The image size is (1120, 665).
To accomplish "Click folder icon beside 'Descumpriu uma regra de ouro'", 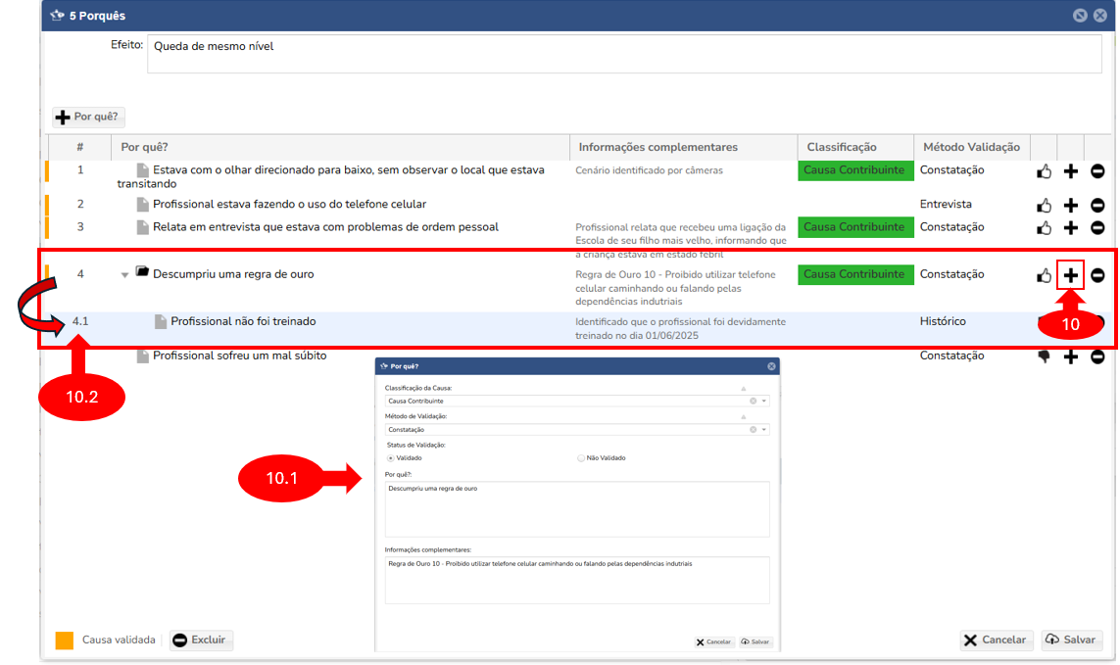I will point(142,272).
